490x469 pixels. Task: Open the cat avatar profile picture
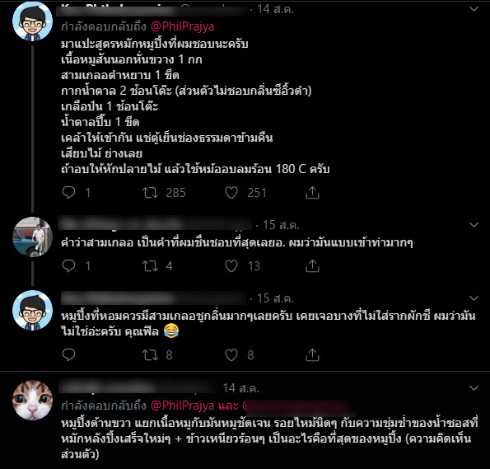[x=32, y=400]
